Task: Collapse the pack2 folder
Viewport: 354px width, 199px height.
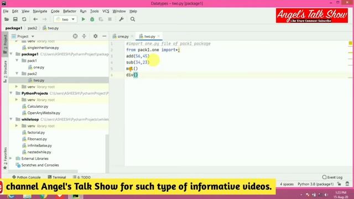Action: click(17, 74)
